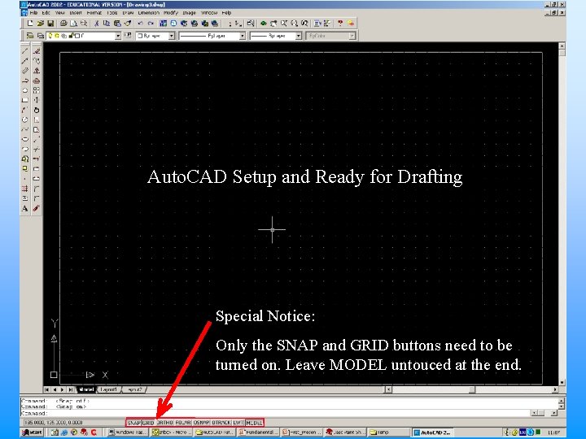Select the Multiline Text 'A' tool
Viewport: 586px width, 439px height.
[25, 208]
